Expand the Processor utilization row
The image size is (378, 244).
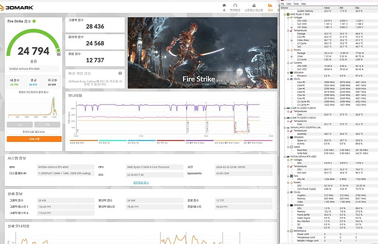pyautogui.click(x=292, y=76)
